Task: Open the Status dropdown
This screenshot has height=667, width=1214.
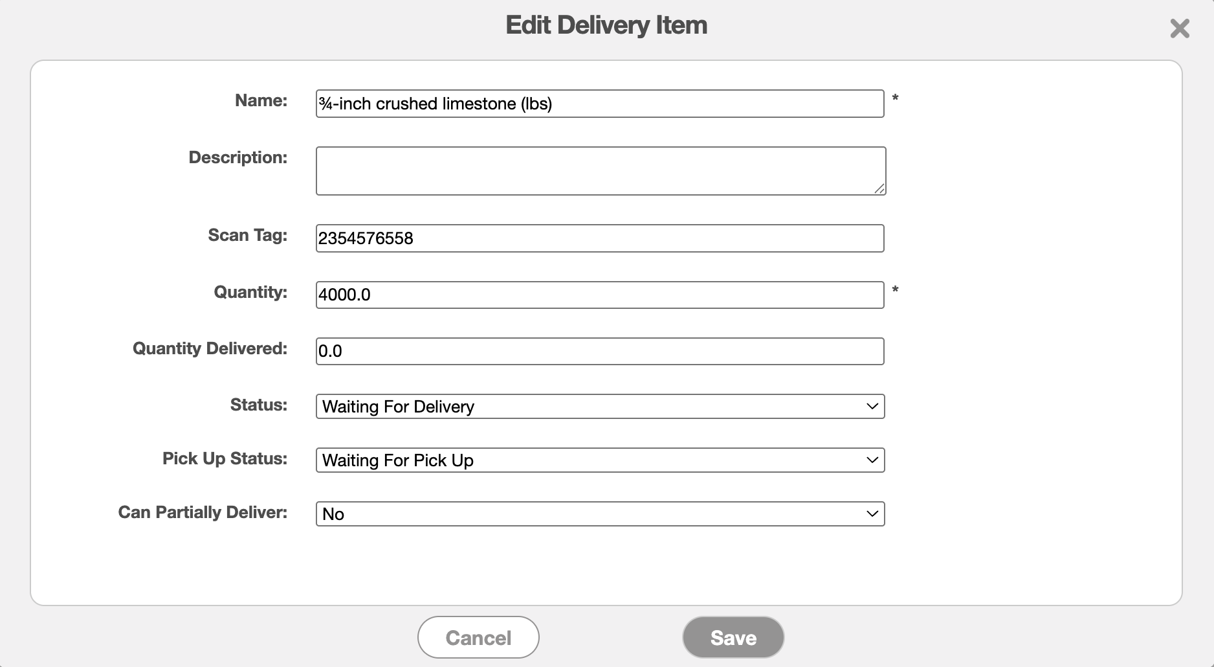Action: (x=600, y=407)
